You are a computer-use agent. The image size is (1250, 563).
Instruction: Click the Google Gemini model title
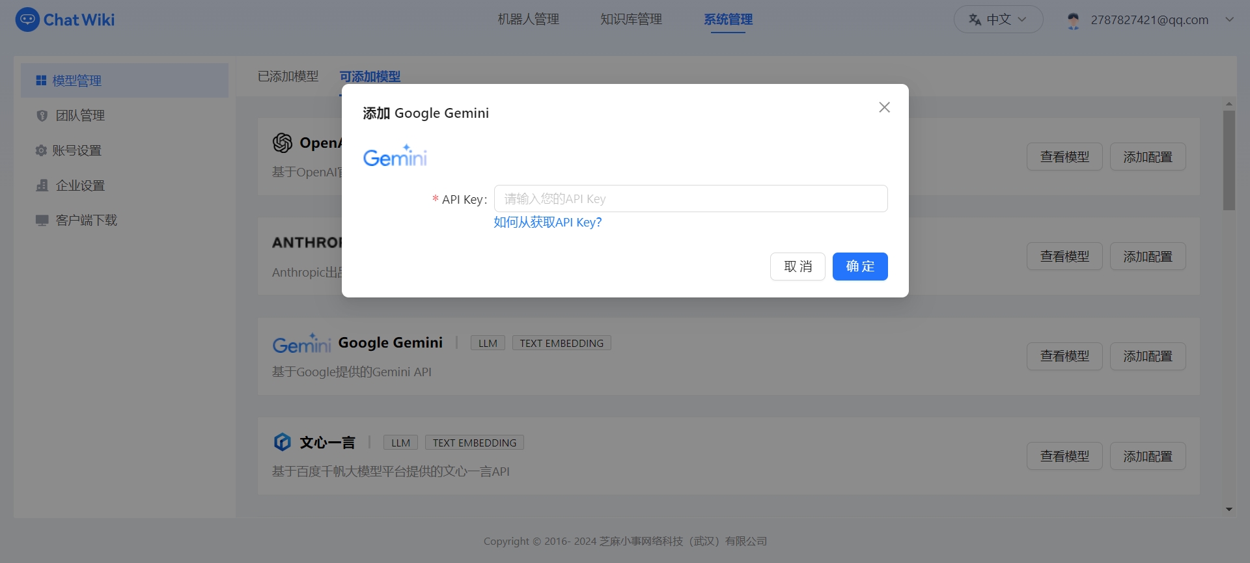click(x=391, y=342)
